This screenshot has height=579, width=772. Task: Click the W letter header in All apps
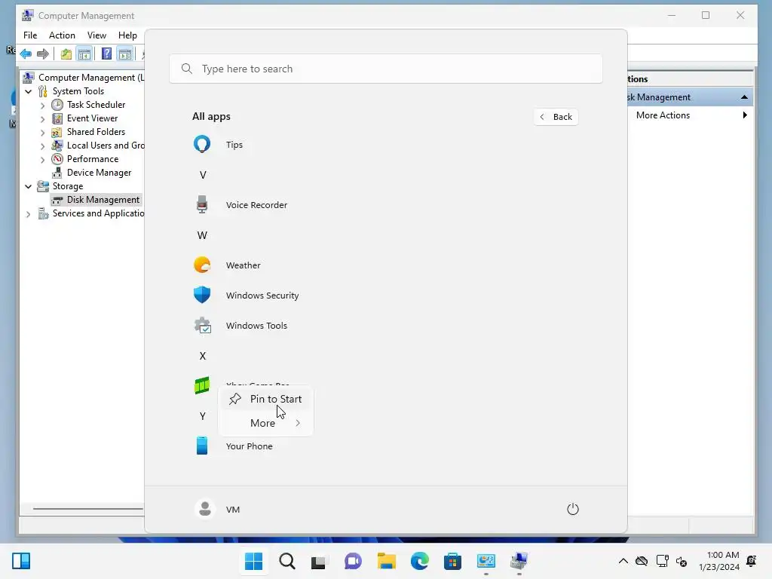tap(202, 235)
